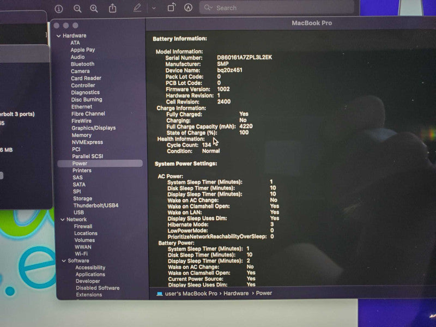The height and width of the screenshot is (327, 436).
Task: Select NVMExpress in the sidebar
Action: coord(87,142)
